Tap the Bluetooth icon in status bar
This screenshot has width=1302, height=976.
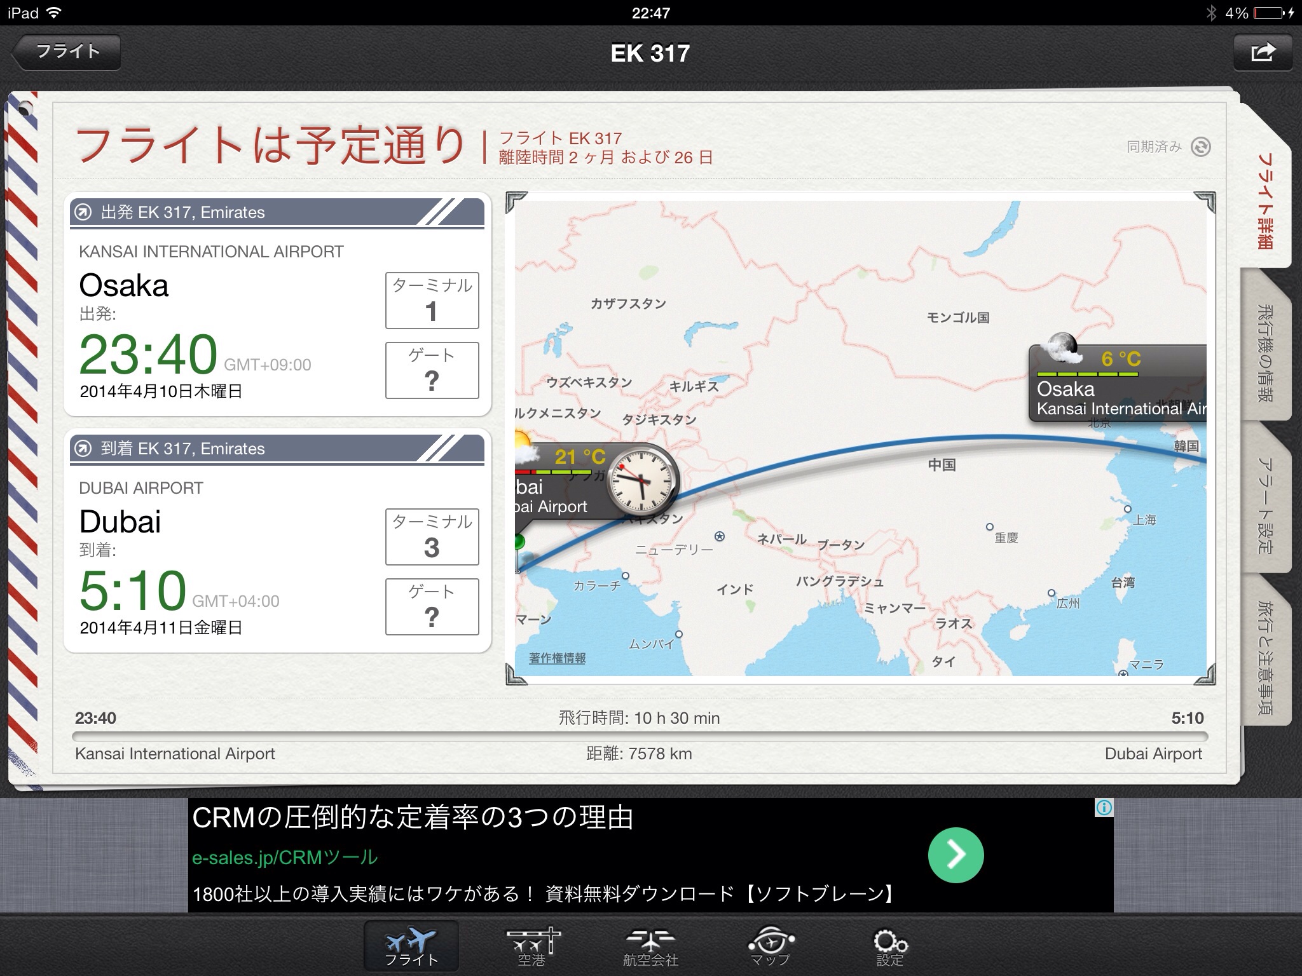tap(1212, 13)
